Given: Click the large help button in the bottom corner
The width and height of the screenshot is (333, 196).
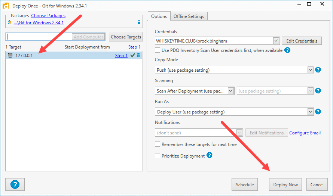Looking at the screenshot, I should point(15,184).
